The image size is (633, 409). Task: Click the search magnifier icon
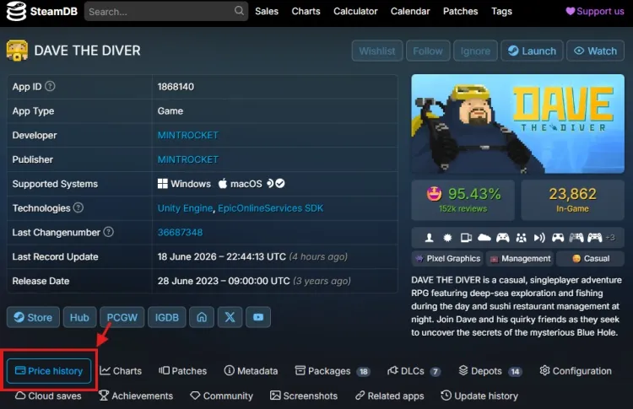click(239, 10)
